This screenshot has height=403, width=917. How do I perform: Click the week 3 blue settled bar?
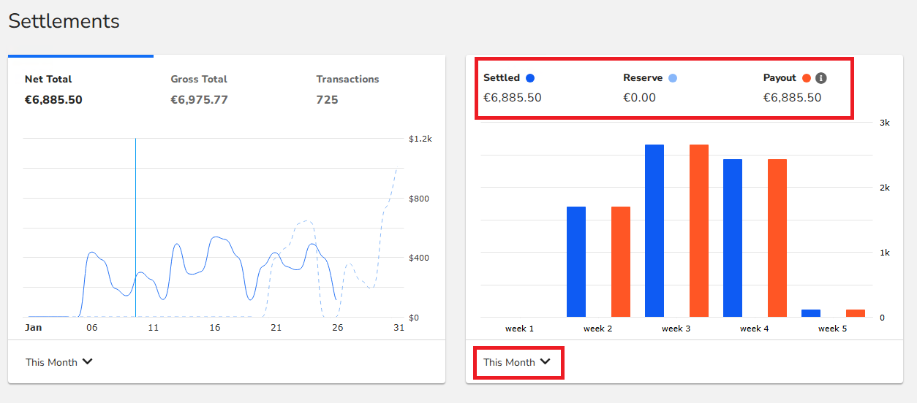pos(654,231)
